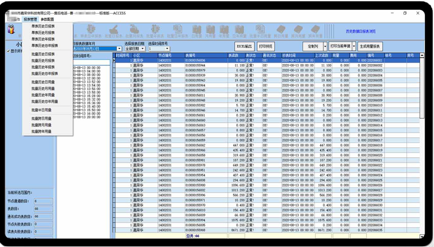Viewport: 434px width, 247px height.
Task: Click the 上次读数 column header
Action: click(x=323, y=55)
